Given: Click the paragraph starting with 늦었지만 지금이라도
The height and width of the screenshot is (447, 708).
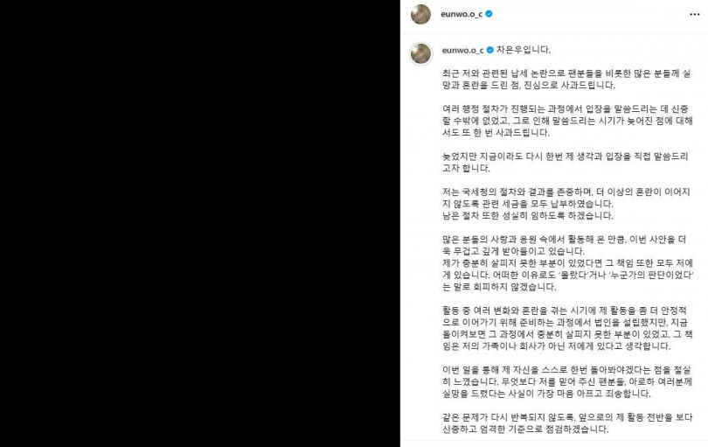Looking at the screenshot, I should click(x=565, y=162).
